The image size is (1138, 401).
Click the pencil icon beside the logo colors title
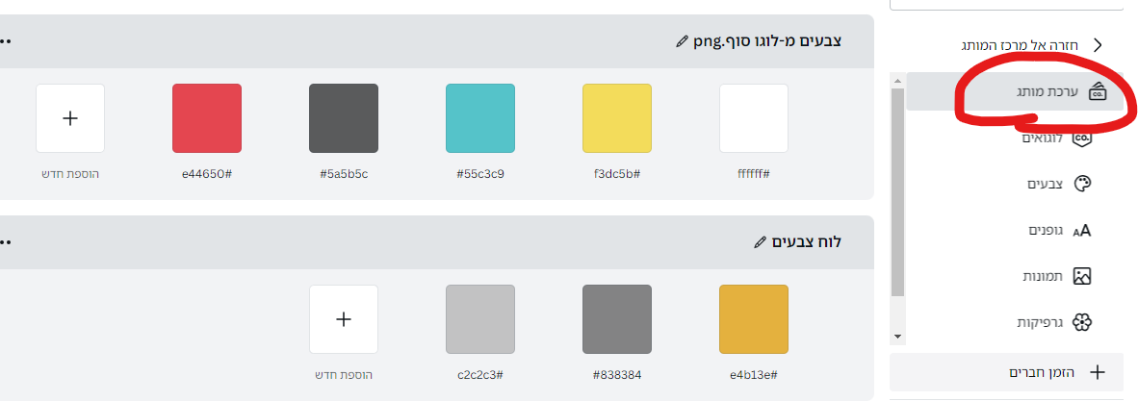click(683, 41)
